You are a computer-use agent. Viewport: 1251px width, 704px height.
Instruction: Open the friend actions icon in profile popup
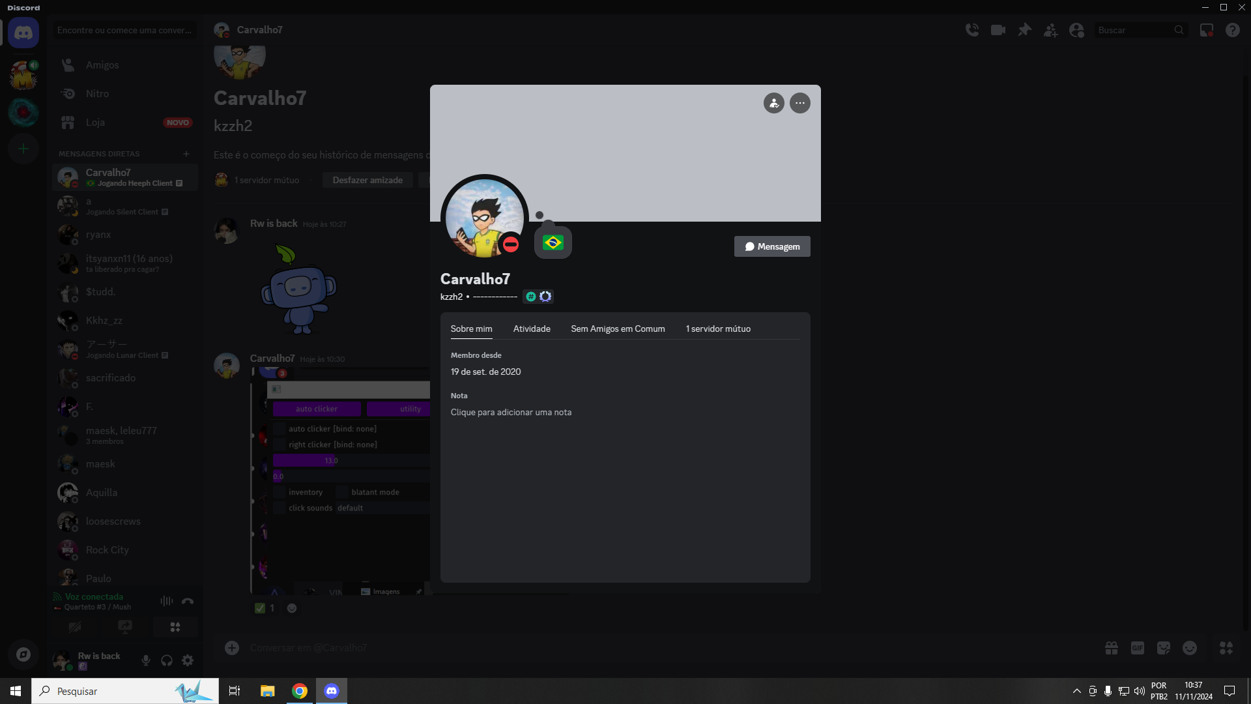click(774, 103)
